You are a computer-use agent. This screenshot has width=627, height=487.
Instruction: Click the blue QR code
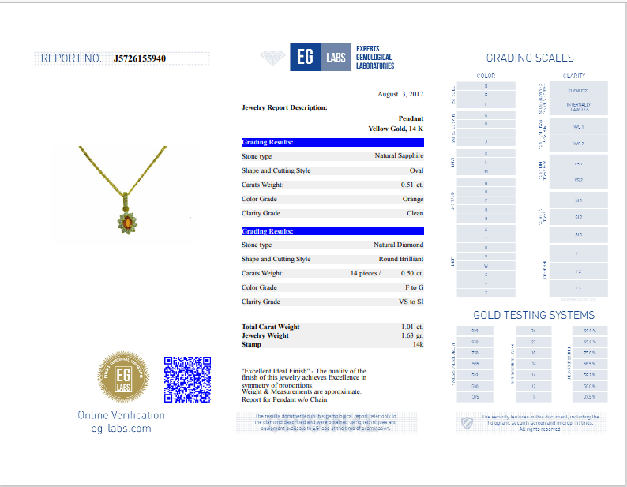pos(187,380)
